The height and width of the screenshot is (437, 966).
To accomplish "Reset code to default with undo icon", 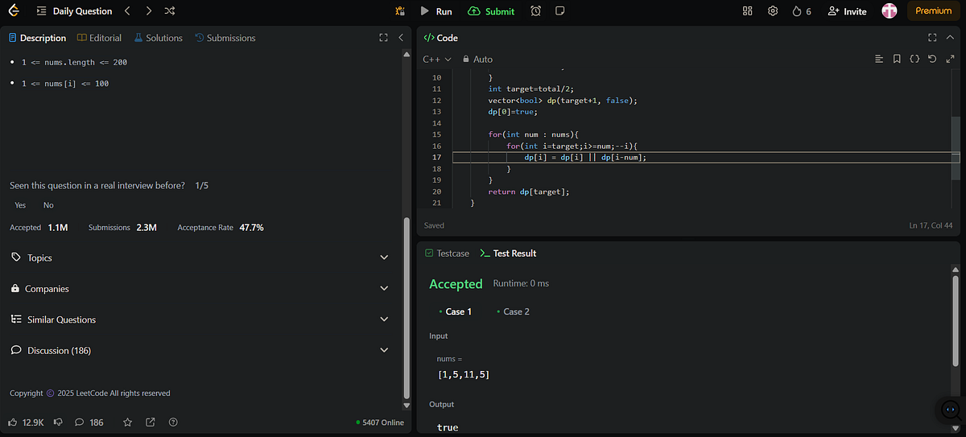I will click(x=932, y=59).
